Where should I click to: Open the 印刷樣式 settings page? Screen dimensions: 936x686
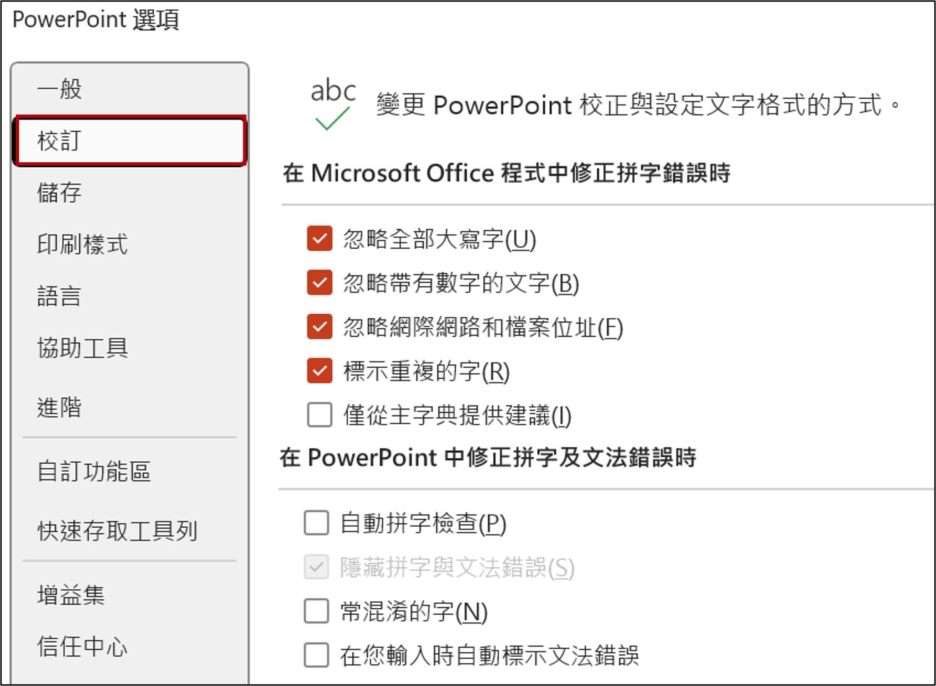[x=82, y=244]
